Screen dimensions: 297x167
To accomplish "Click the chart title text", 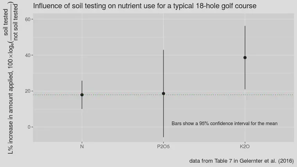I will pyautogui.click(x=145, y=6).
